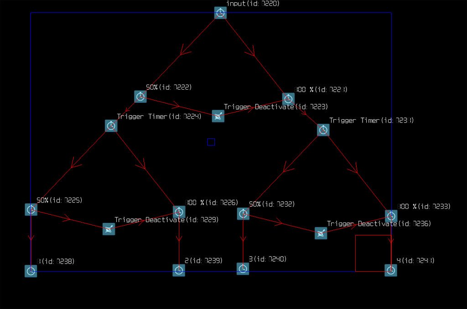Select output timer node 2 id 7239
The height and width of the screenshot is (309, 467).
(179, 270)
